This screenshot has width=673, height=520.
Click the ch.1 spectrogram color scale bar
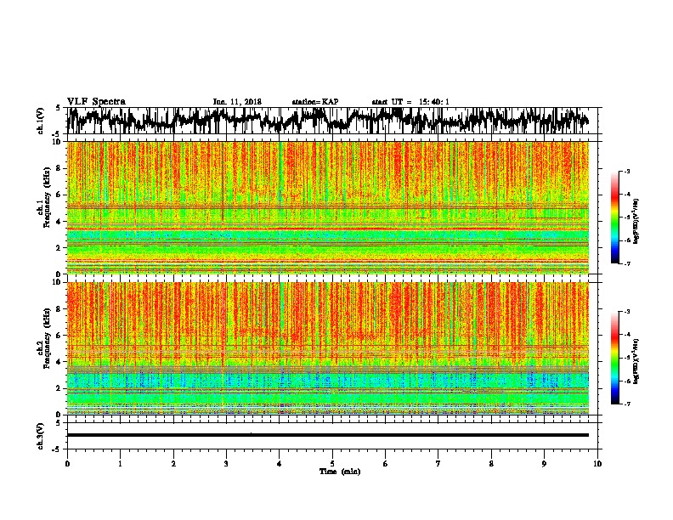(614, 218)
